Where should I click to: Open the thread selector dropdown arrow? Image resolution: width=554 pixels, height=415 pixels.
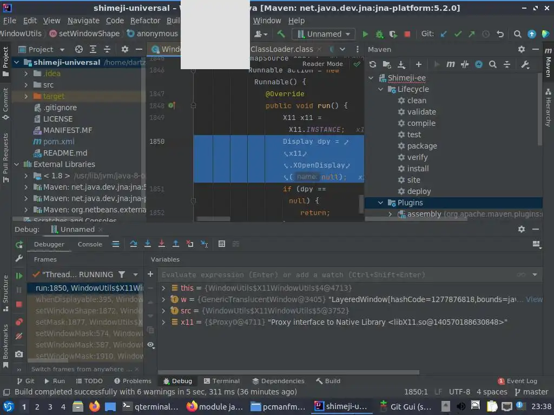pos(135,275)
